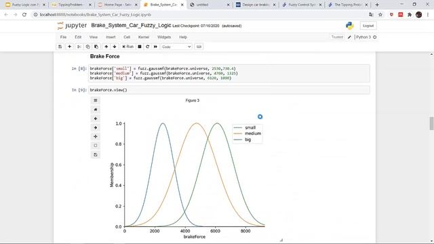Viewport: 434px width, 244px height.
Task: Save notebook with the floppy disk icon
Action: (60, 47)
